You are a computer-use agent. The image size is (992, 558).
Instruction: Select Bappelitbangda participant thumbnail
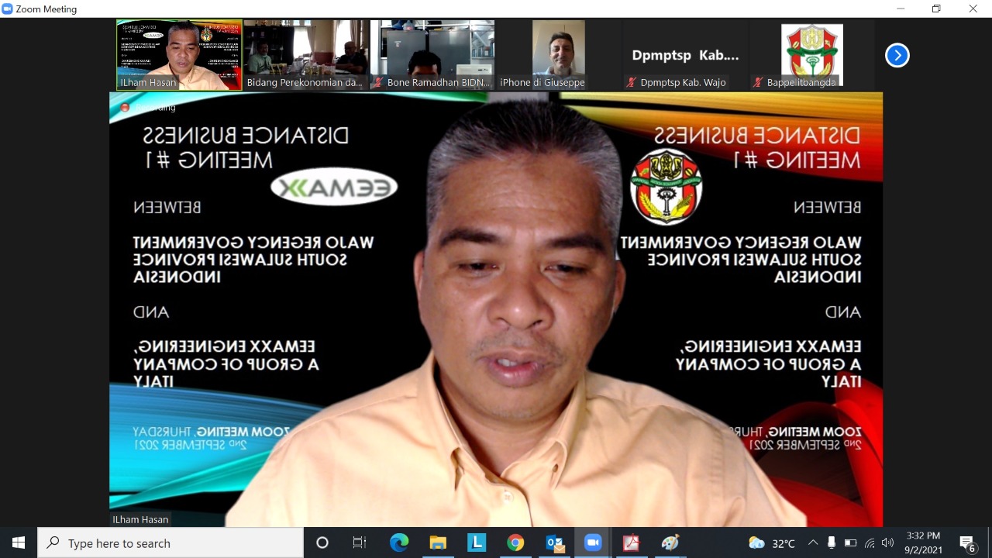[811, 55]
